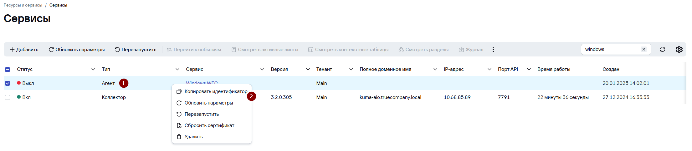The width and height of the screenshot is (692, 151).
Task: Click the search field containing windows
Action: [610, 49]
